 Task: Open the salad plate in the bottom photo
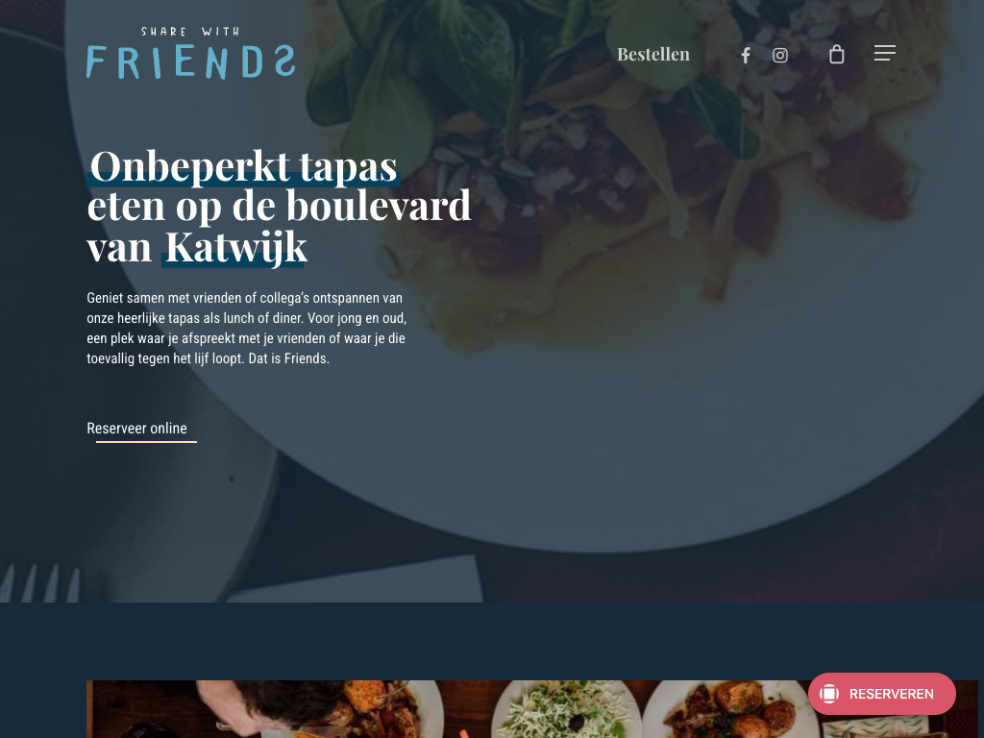click(565, 709)
